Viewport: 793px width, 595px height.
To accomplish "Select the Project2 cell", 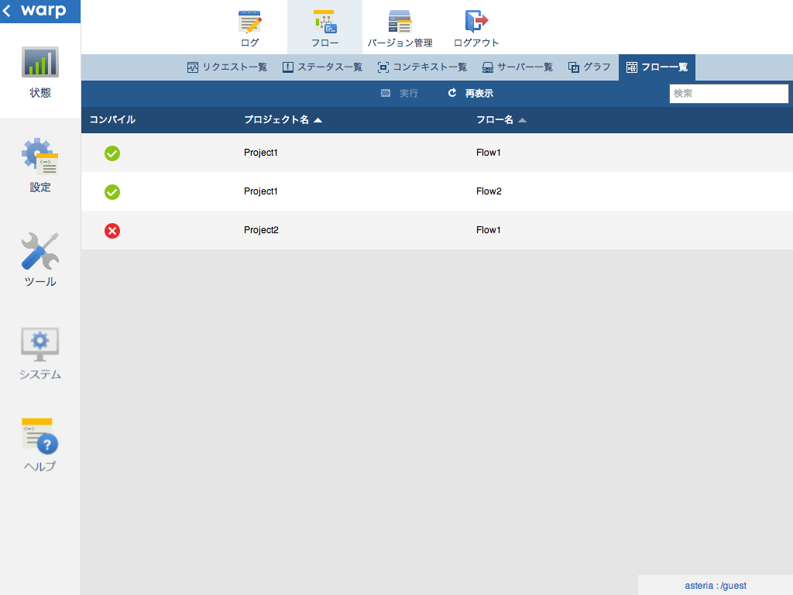I will 261,230.
